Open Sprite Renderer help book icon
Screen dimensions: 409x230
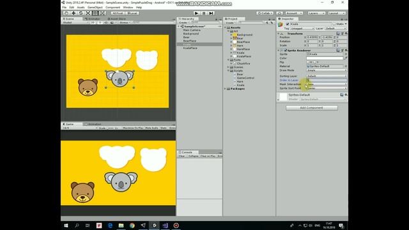[338, 50]
